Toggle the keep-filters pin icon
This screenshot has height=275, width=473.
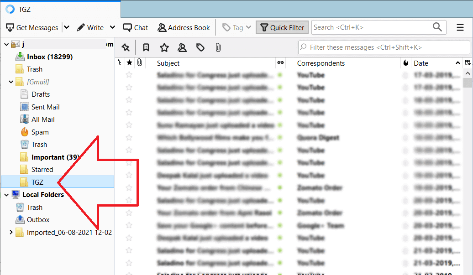(x=126, y=47)
